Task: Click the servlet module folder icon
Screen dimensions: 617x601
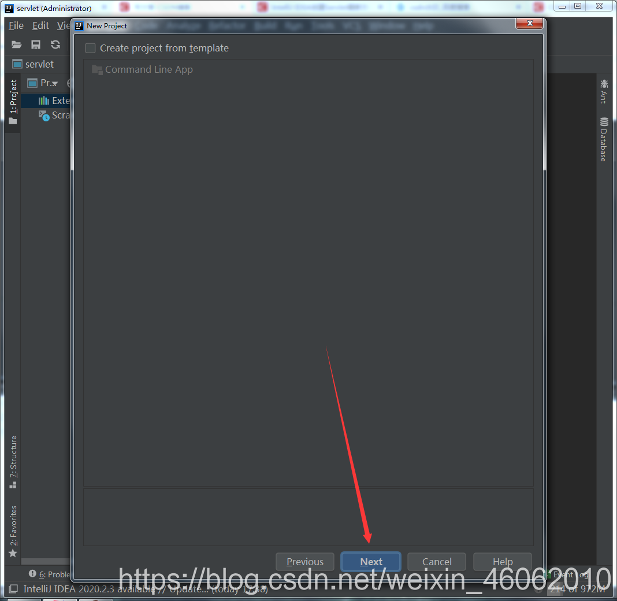Action: (x=17, y=64)
